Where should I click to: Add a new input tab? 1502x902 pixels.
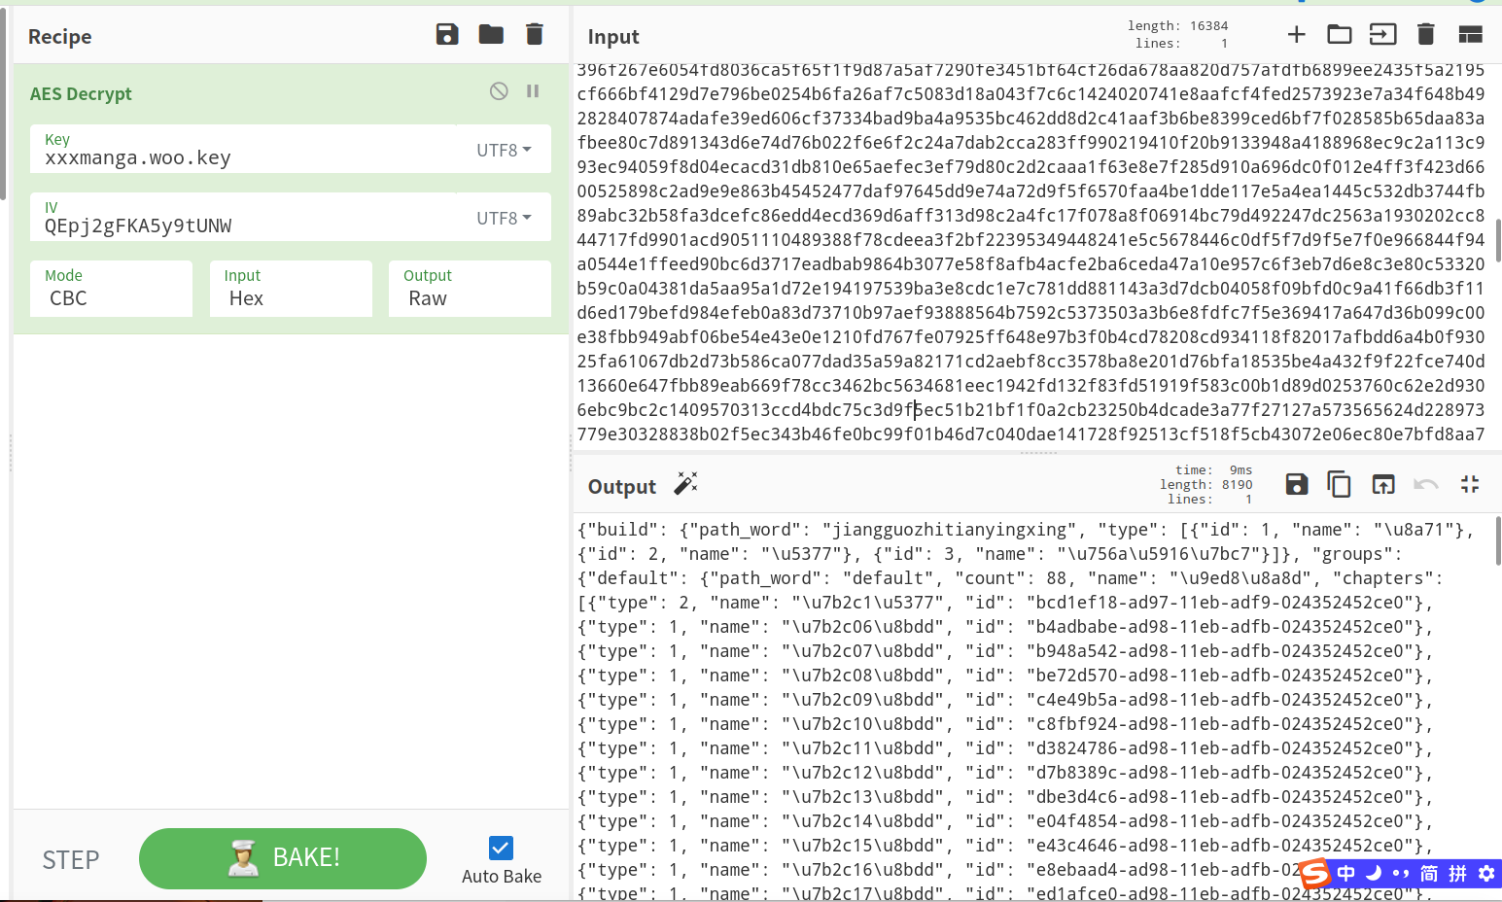(x=1296, y=35)
